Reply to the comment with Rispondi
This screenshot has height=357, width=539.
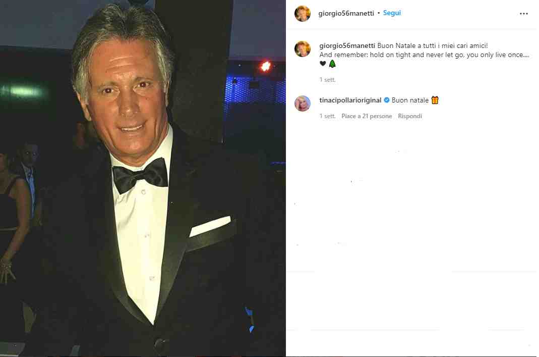point(410,116)
